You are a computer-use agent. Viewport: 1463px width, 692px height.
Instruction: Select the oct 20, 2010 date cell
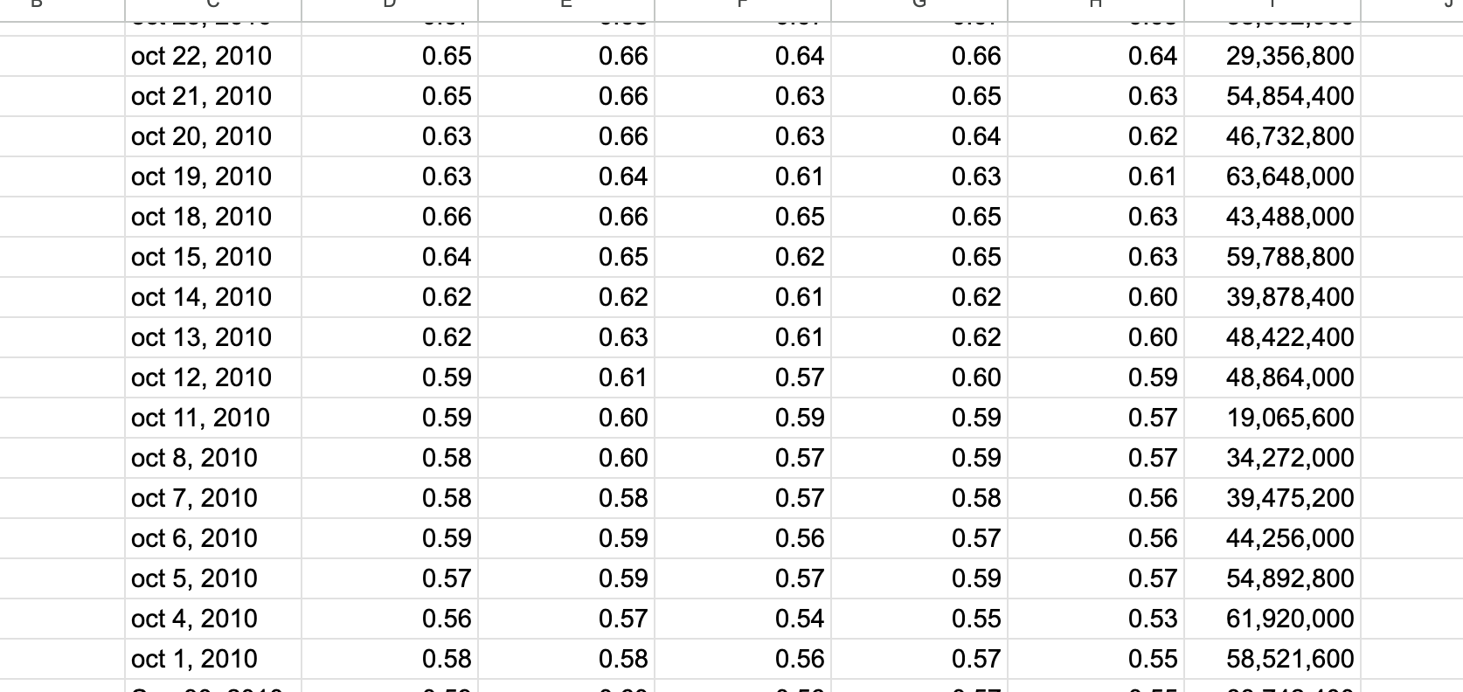(x=213, y=136)
